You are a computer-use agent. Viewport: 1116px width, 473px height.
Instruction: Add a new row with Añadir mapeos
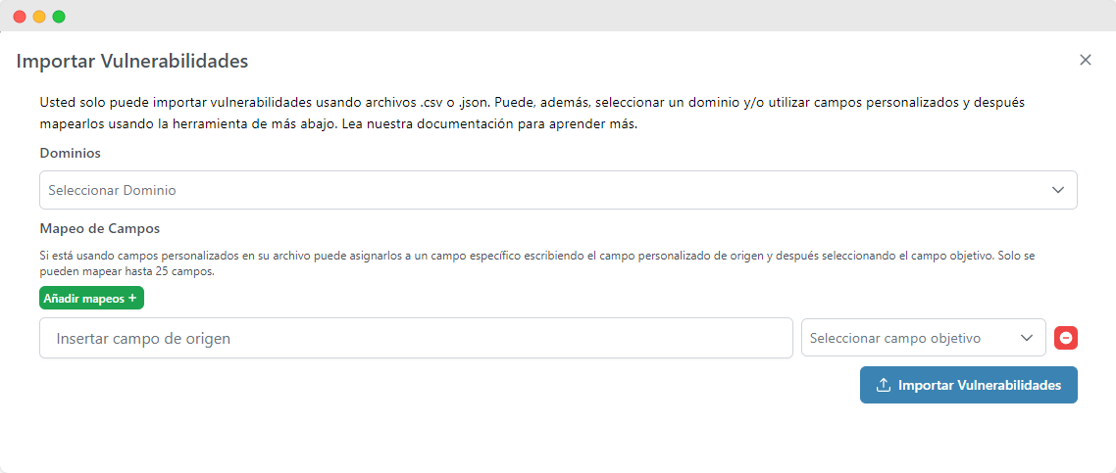tap(92, 299)
